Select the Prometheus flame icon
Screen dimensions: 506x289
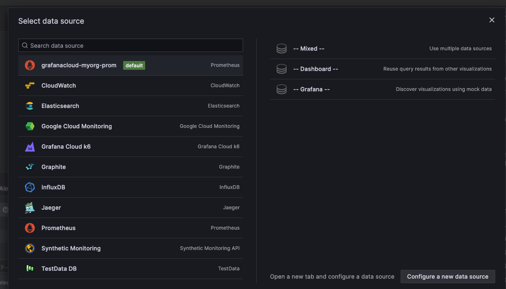[30, 228]
